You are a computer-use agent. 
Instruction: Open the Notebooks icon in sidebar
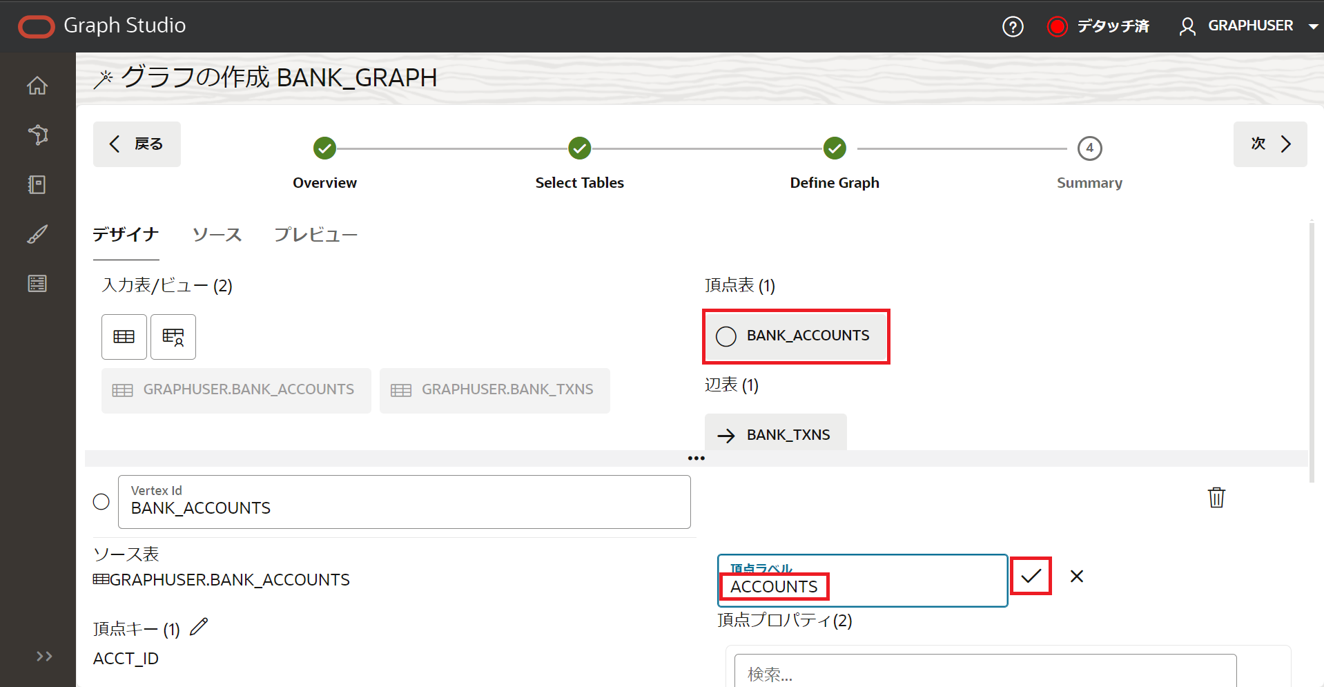pos(37,184)
